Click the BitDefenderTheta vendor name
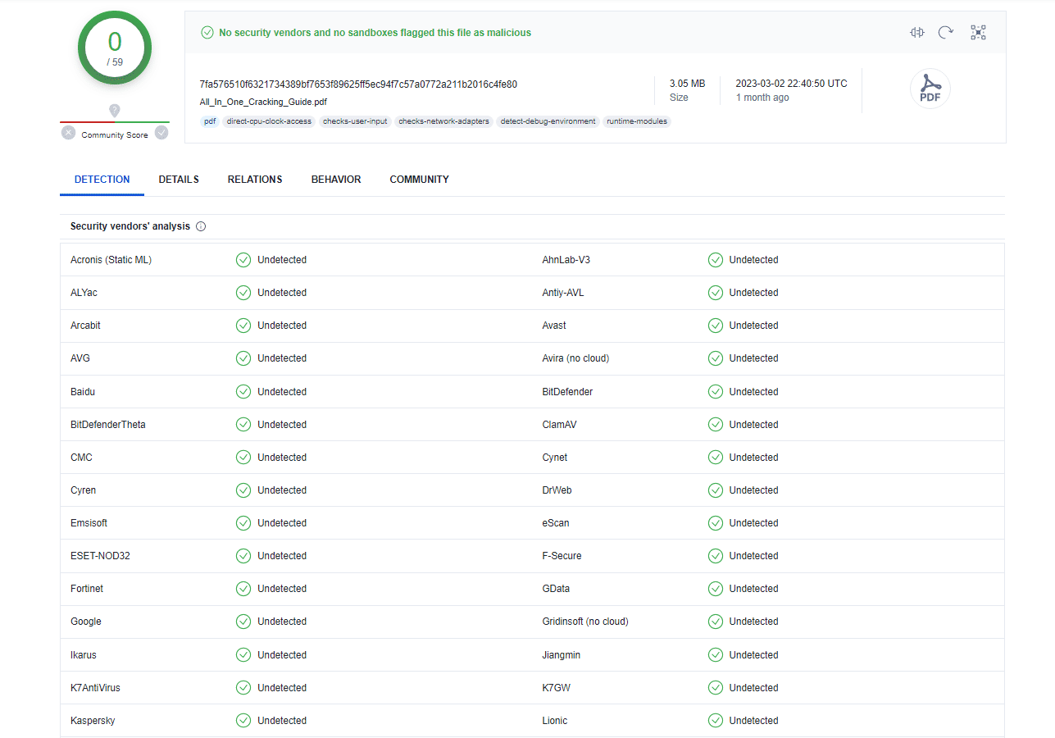The height and width of the screenshot is (738, 1055). coord(108,425)
